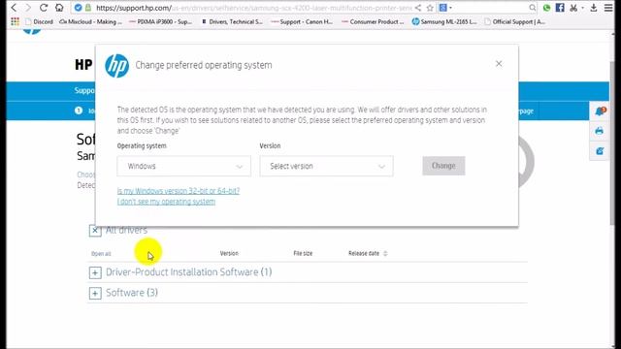
Task: Click the Release date column header
Action: click(364, 253)
